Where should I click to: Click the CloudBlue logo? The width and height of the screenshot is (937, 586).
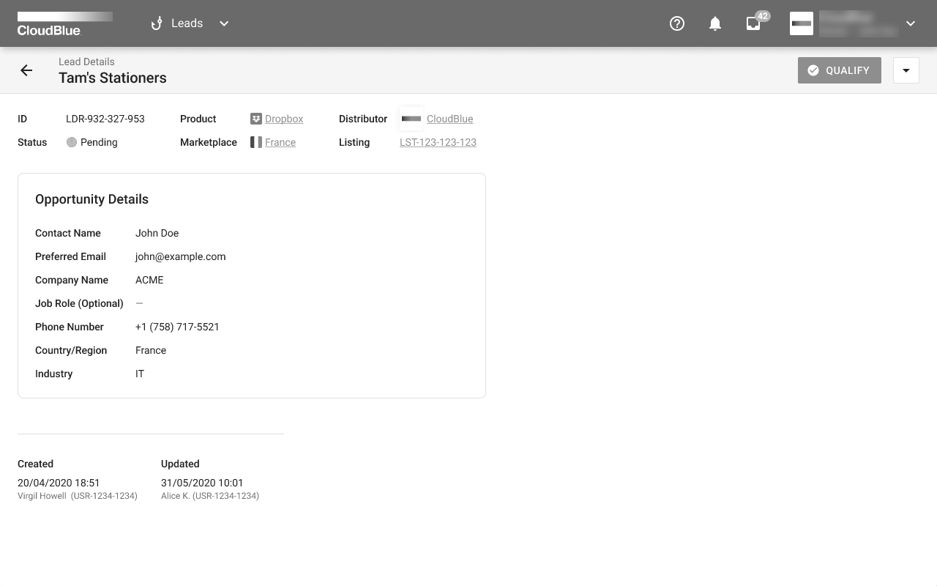click(64, 23)
